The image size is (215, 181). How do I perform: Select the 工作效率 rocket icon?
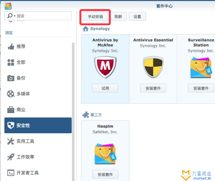[x=11, y=157]
